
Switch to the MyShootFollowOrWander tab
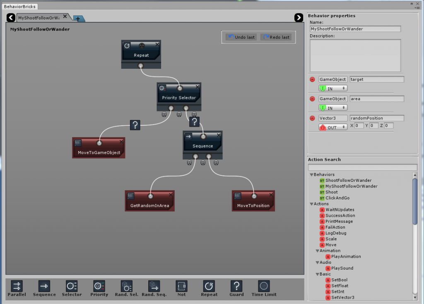[39, 18]
